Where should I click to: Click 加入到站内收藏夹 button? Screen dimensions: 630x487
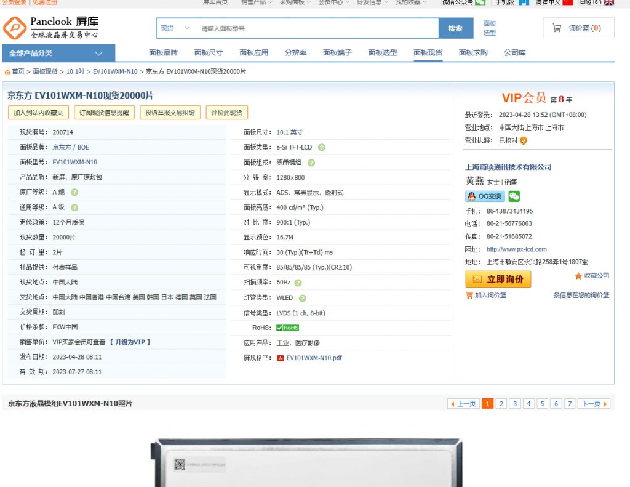coord(39,113)
